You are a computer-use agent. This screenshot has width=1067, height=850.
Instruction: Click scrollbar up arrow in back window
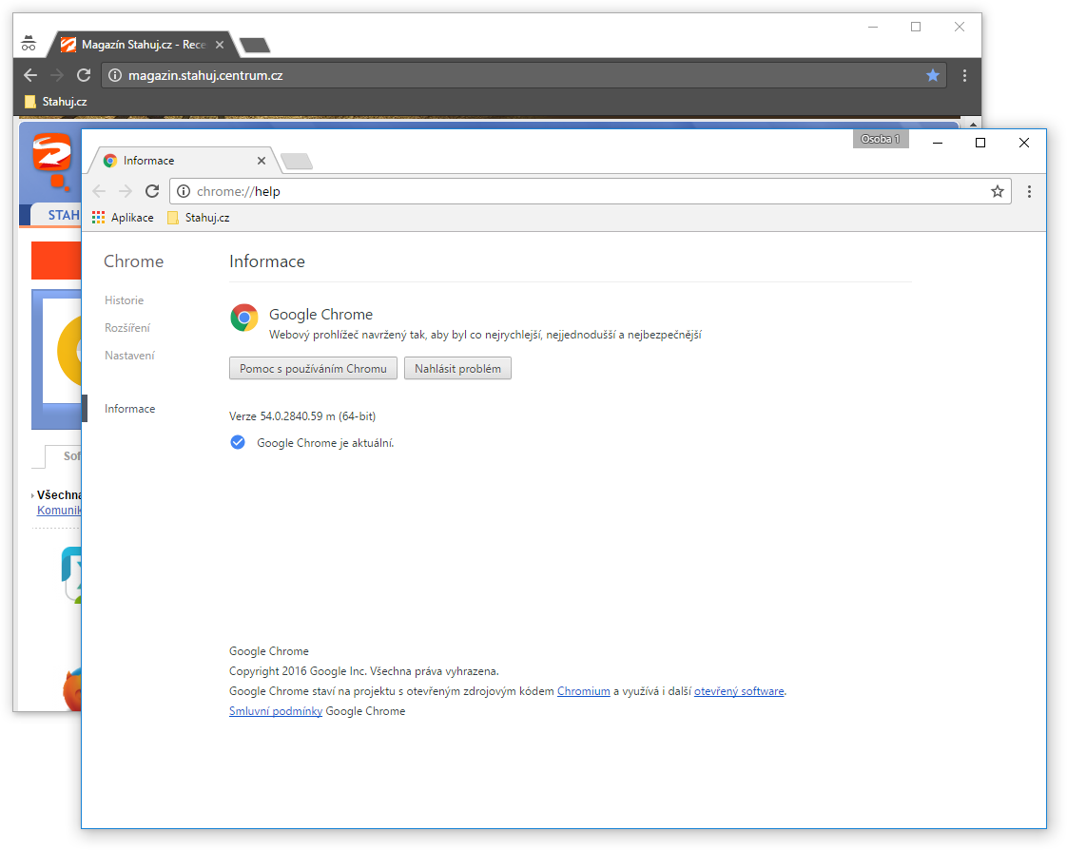[973, 125]
